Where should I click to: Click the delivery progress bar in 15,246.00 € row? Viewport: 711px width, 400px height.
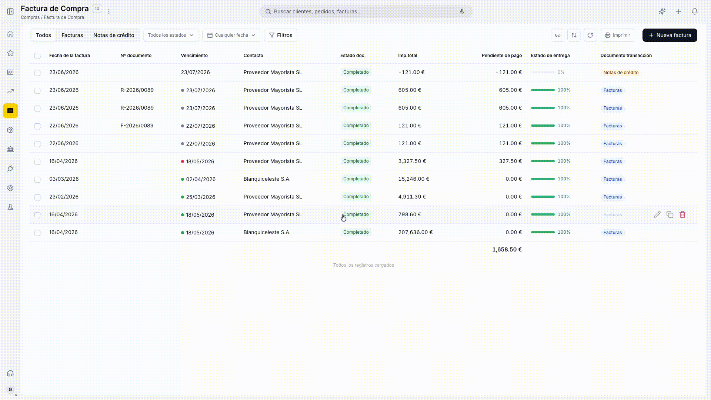click(543, 179)
